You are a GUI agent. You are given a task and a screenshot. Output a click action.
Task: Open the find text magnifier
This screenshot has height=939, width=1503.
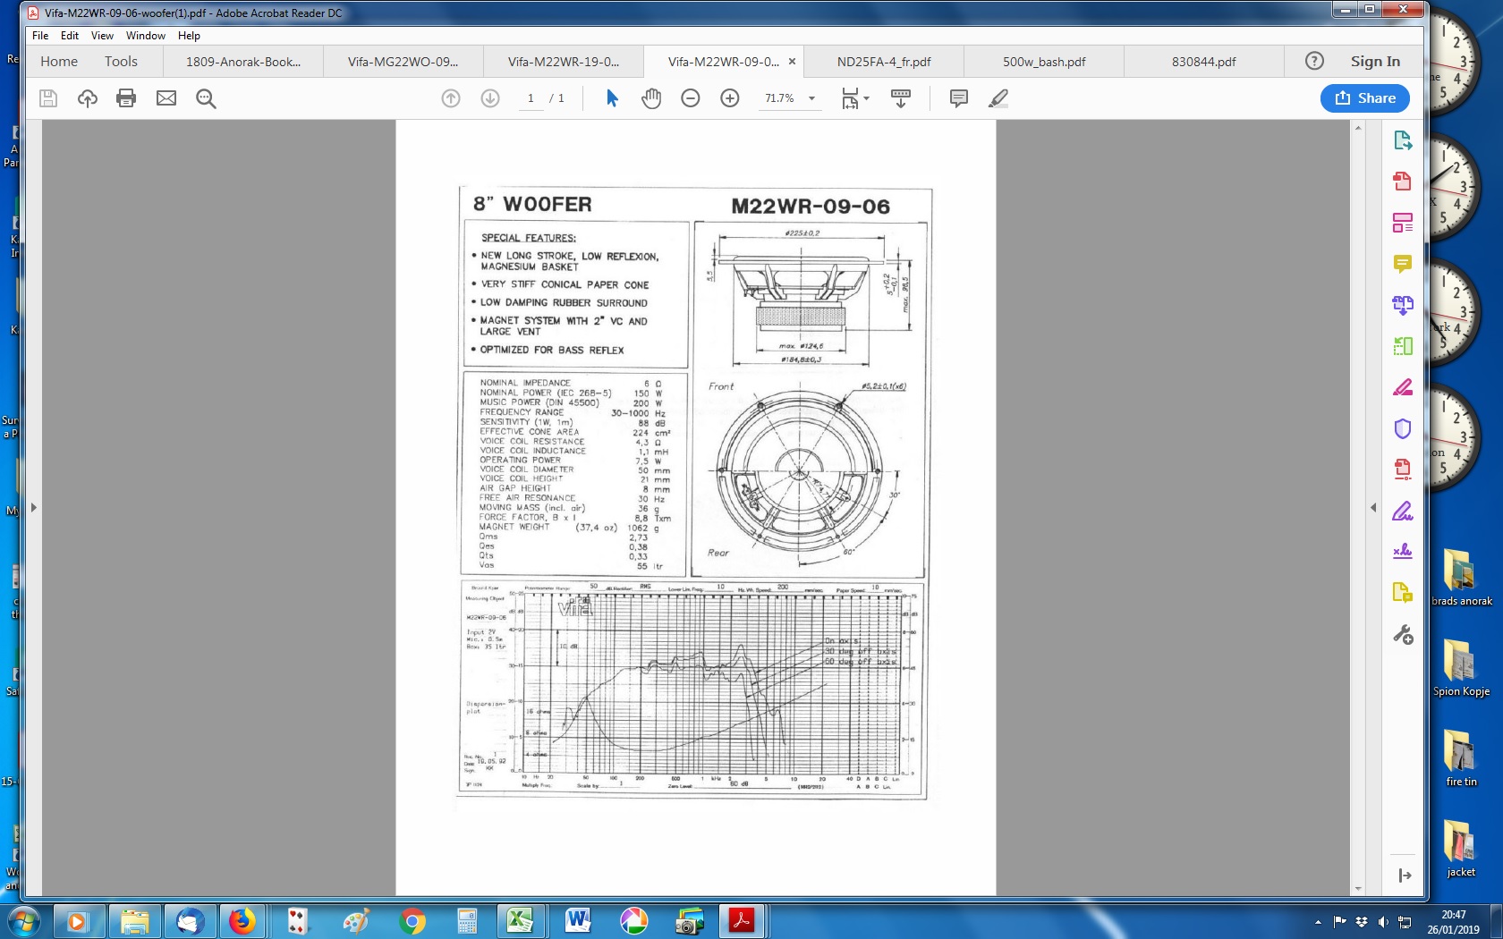click(206, 98)
